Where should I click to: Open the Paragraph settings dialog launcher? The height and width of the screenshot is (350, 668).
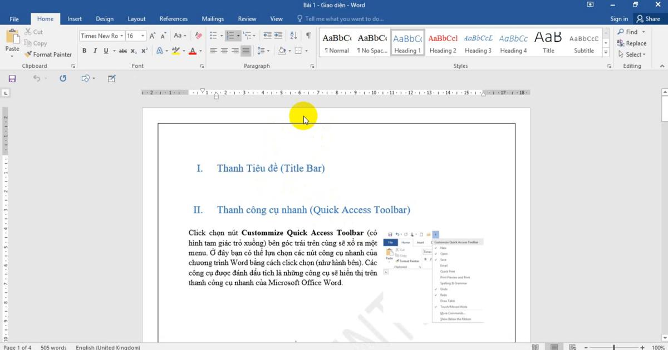click(x=312, y=66)
